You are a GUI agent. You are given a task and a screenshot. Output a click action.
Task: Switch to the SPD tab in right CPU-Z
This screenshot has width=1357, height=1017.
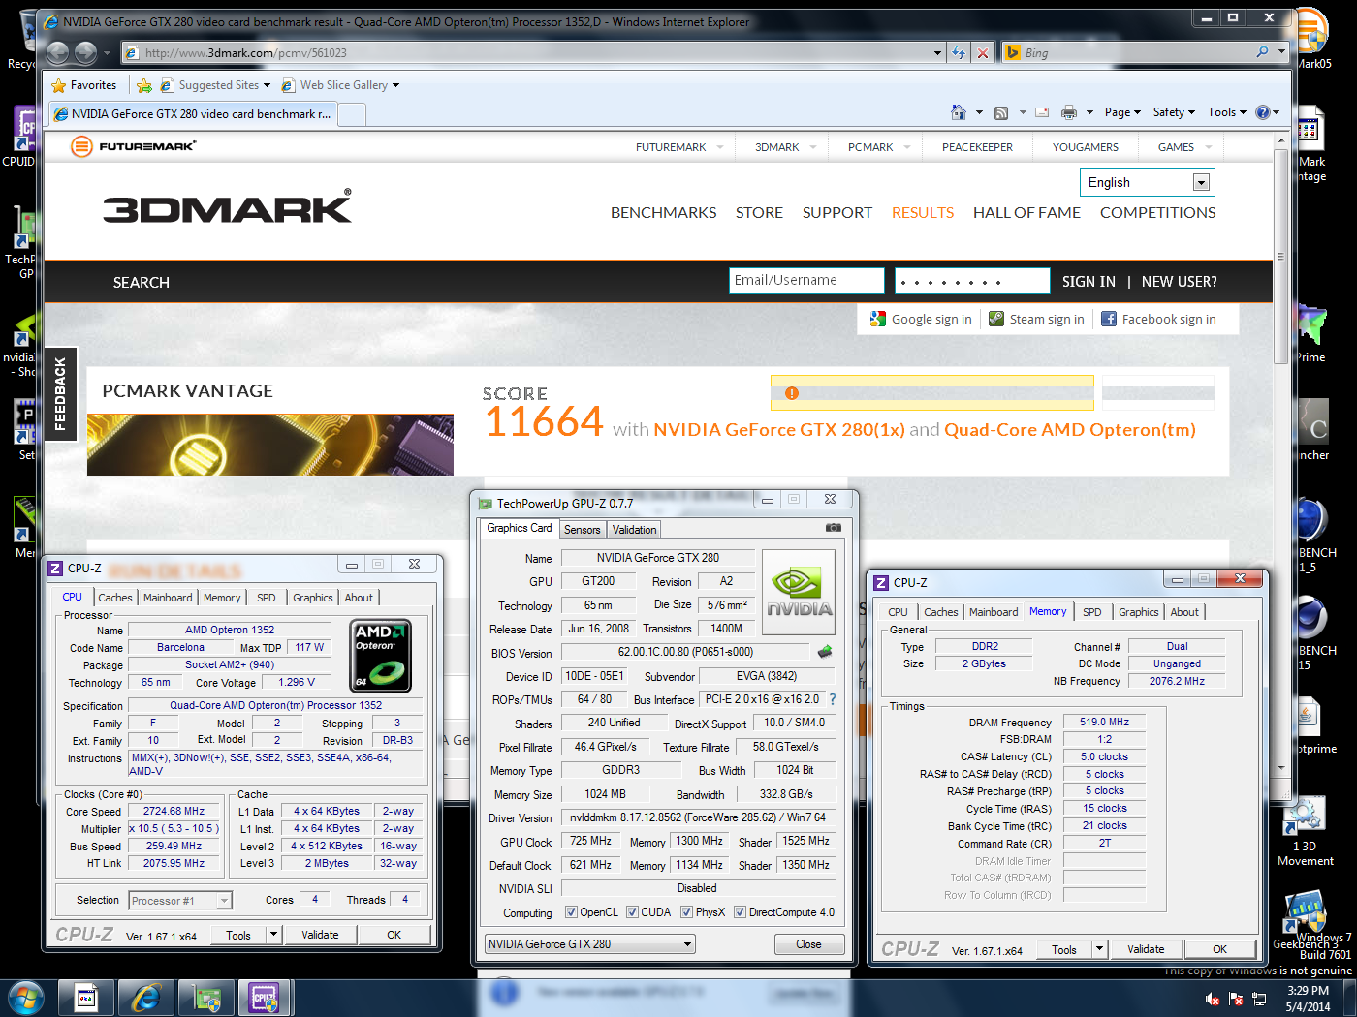(x=1092, y=612)
